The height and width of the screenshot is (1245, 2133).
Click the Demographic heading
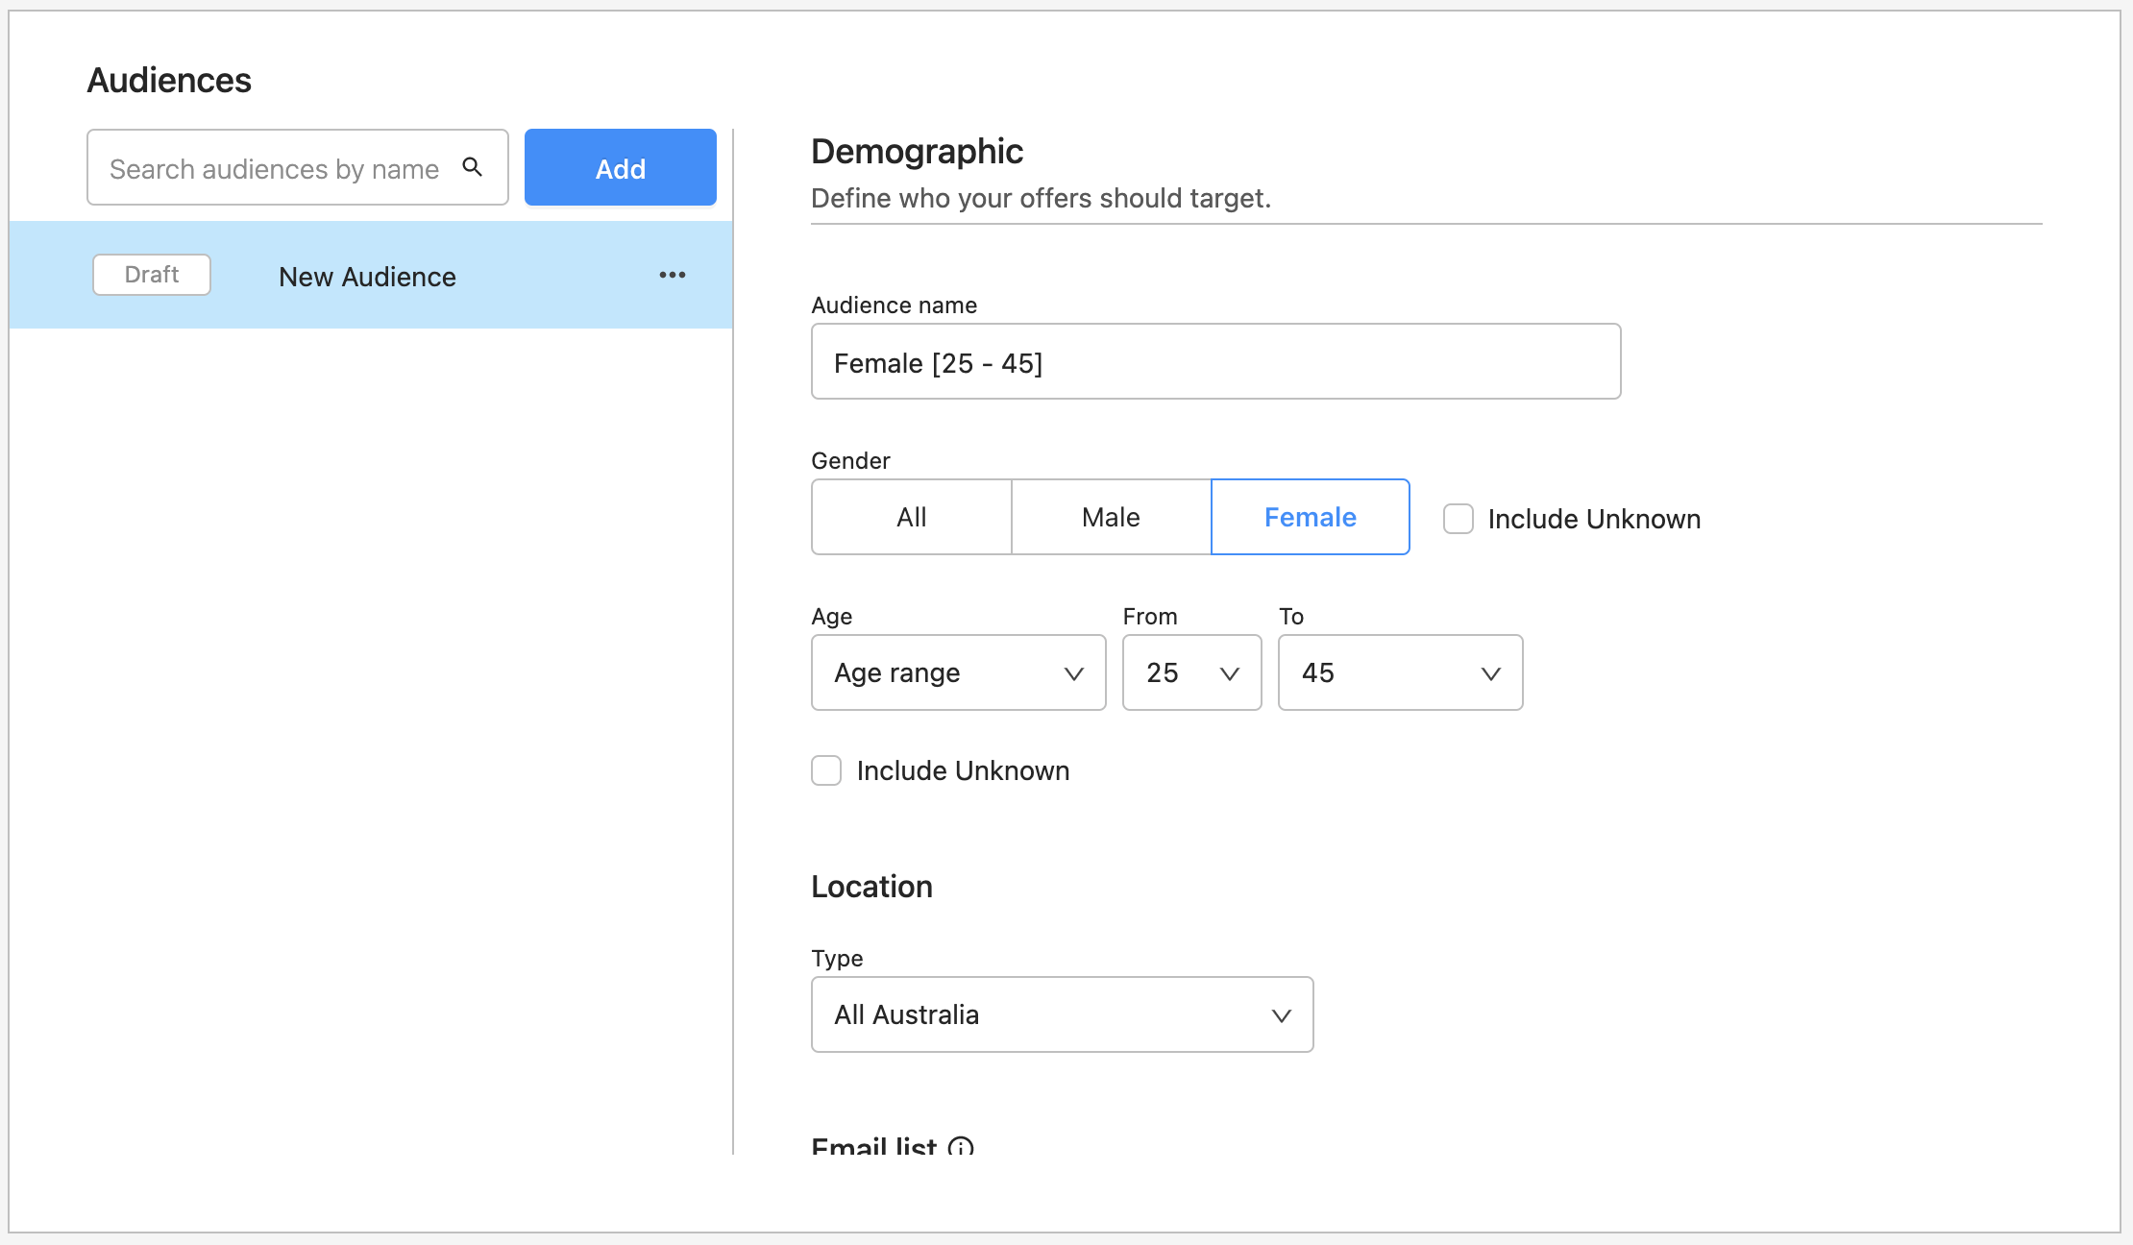pyautogui.click(x=918, y=152)
